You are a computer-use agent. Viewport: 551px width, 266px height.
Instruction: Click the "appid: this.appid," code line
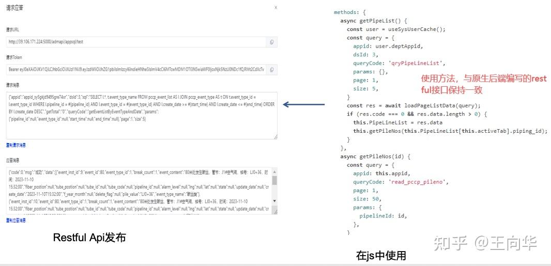[381, 174]
